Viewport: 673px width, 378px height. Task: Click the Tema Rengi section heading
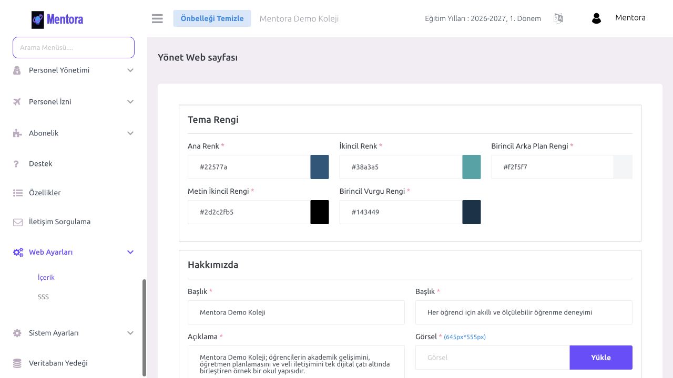pos(213,120)
